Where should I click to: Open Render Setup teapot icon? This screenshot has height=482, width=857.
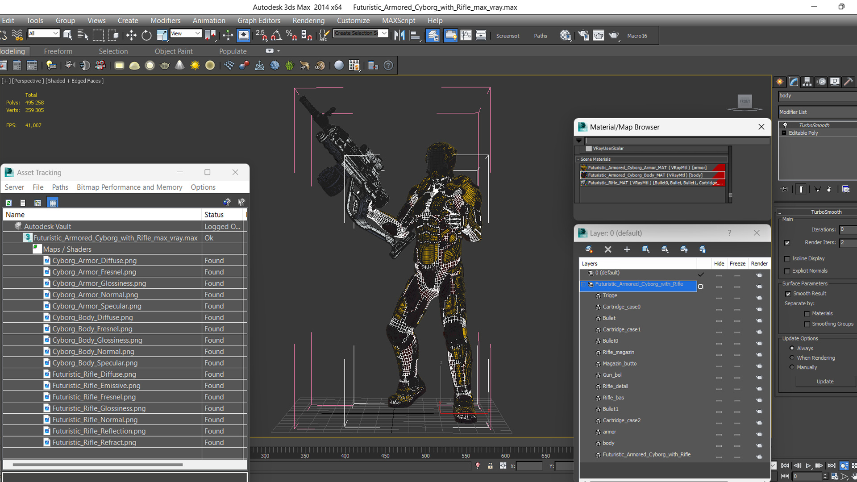click(583, 35)
